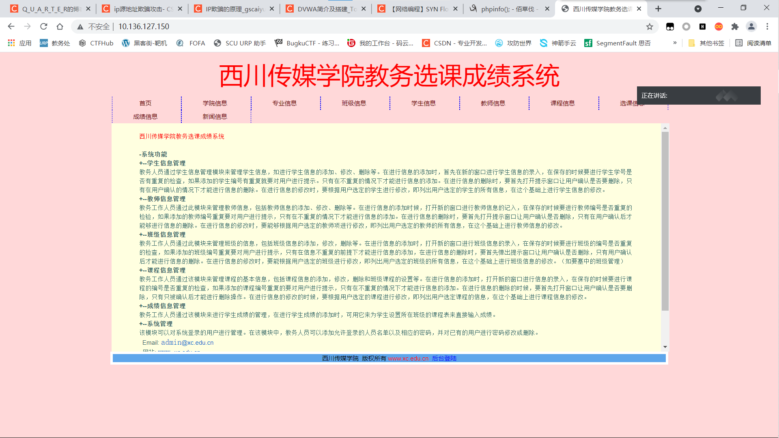Viewport: 779px width, 438px height.
Task: Open the 攻防世界 bookmark
Action: (513, 43)
